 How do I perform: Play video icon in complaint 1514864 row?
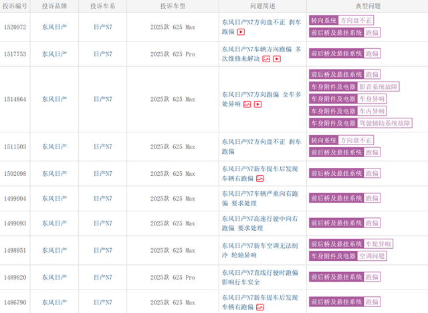point(257,104)
